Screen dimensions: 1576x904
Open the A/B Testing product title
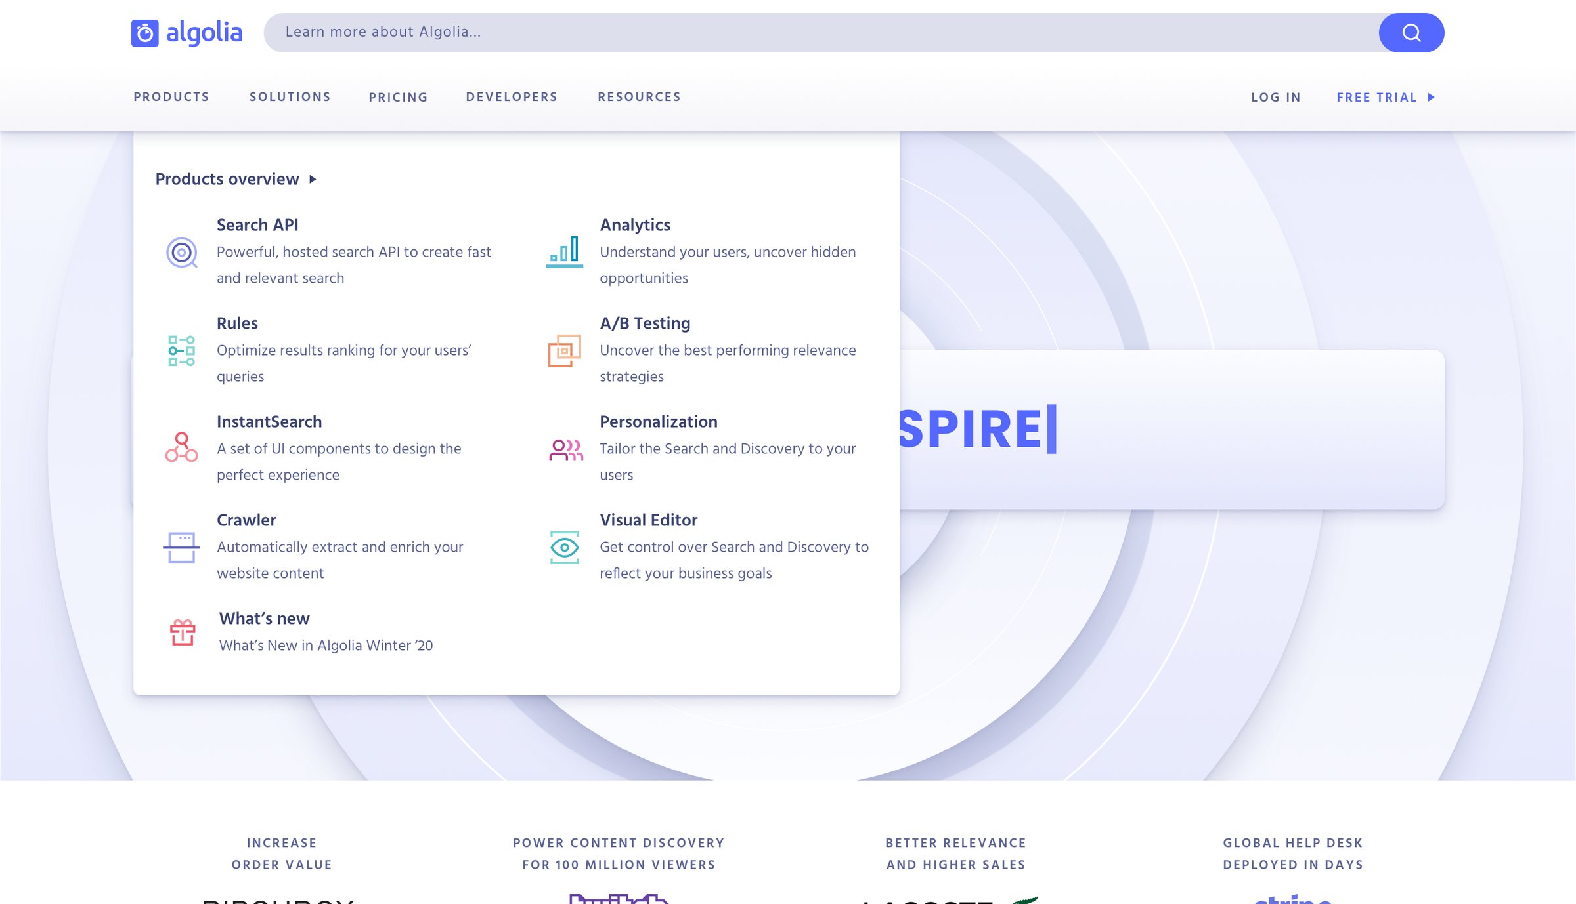tap(645, 323)
